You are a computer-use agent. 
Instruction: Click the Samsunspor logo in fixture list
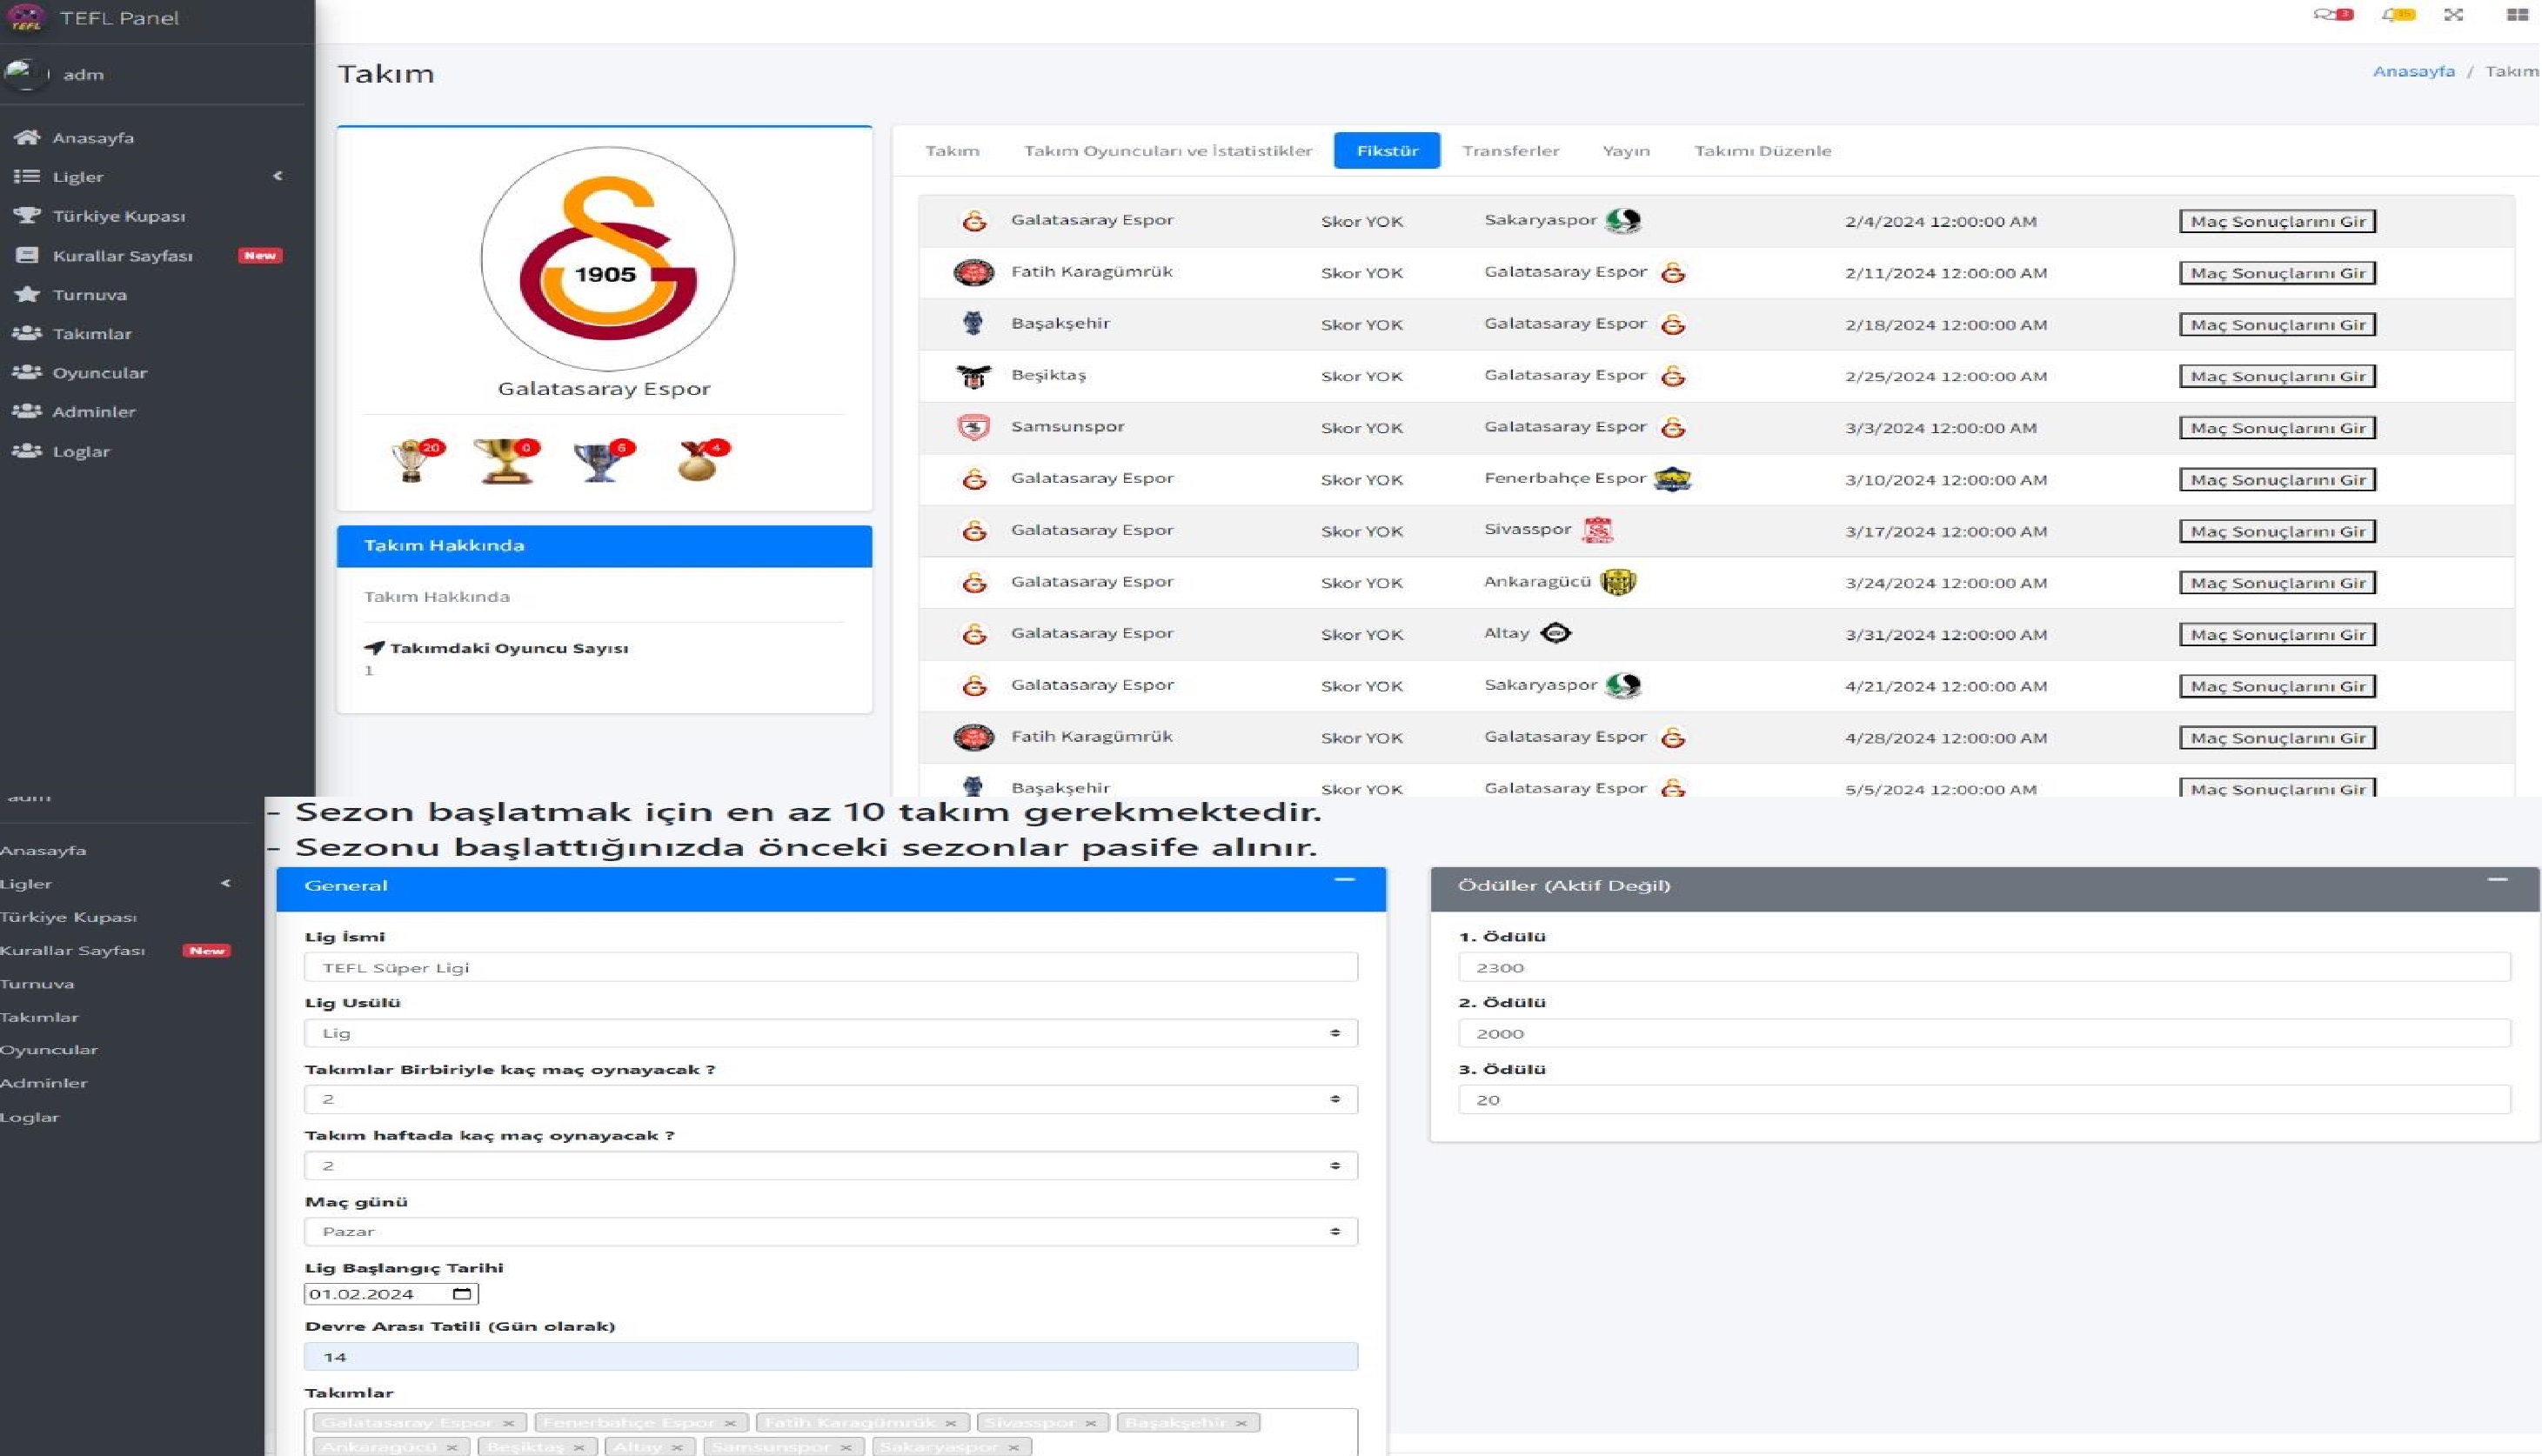tap(973, 427)
